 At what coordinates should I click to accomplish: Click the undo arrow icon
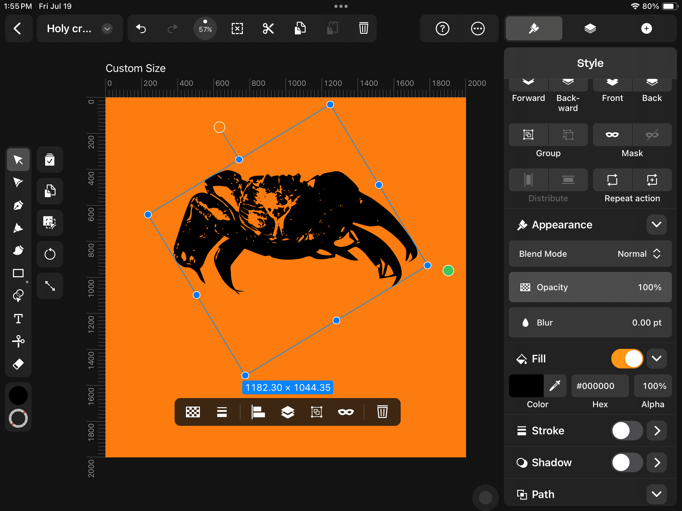point(141,29)
